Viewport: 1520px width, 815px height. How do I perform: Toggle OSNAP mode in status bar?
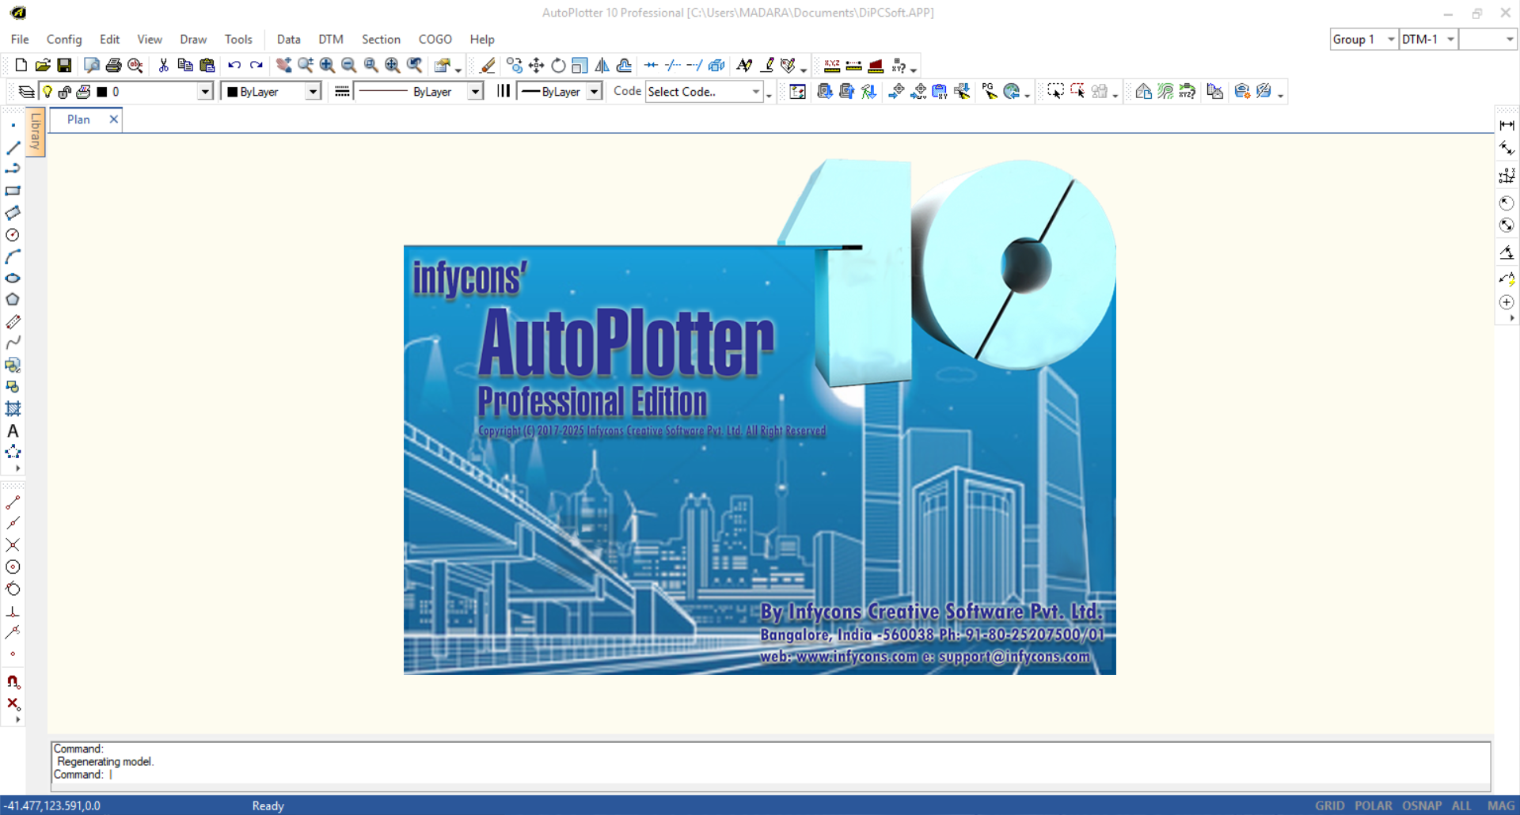click(x=1422, y=806)
